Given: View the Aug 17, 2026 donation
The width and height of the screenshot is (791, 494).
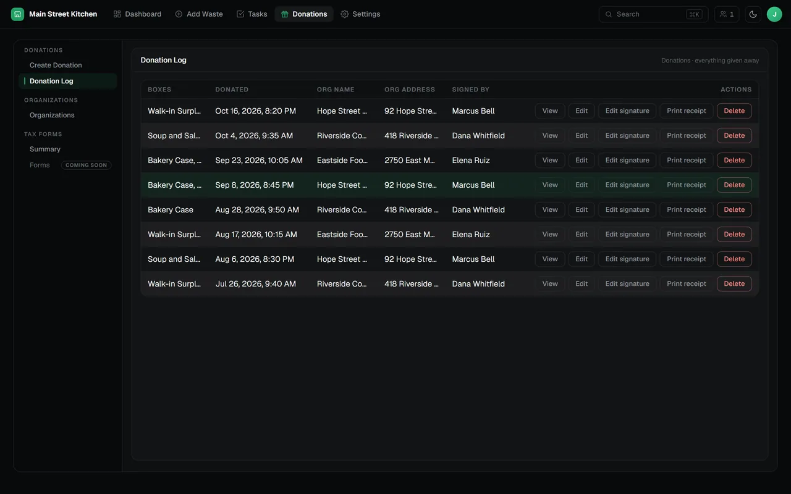Looking at the screenshot, I should 550,235.
